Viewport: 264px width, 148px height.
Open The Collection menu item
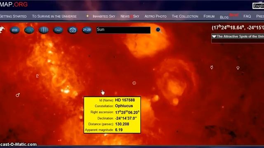185,16
